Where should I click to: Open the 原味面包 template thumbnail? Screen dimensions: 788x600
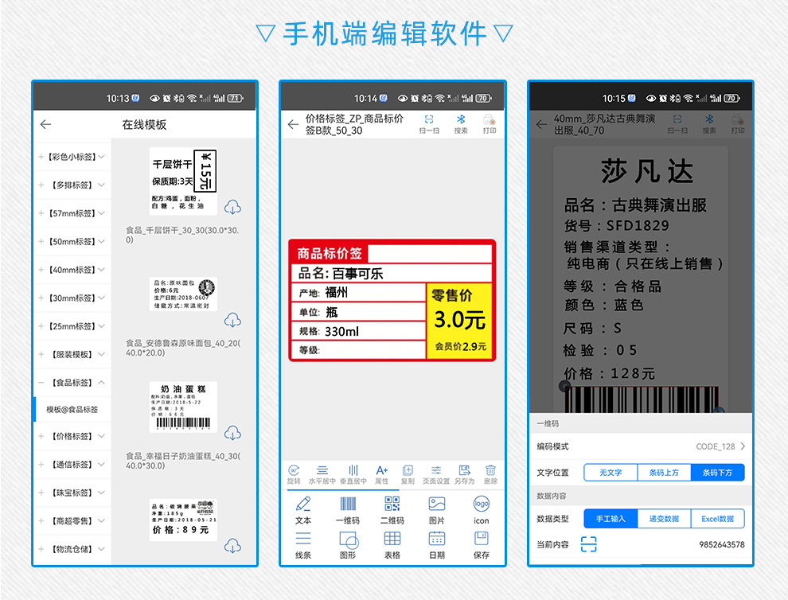click(x=183, y=294)
